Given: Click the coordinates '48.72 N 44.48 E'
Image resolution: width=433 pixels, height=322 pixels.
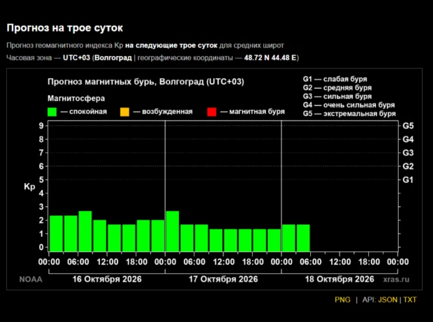Looking at the screenshot, I should pyautogui.click(x=270, y=58).
